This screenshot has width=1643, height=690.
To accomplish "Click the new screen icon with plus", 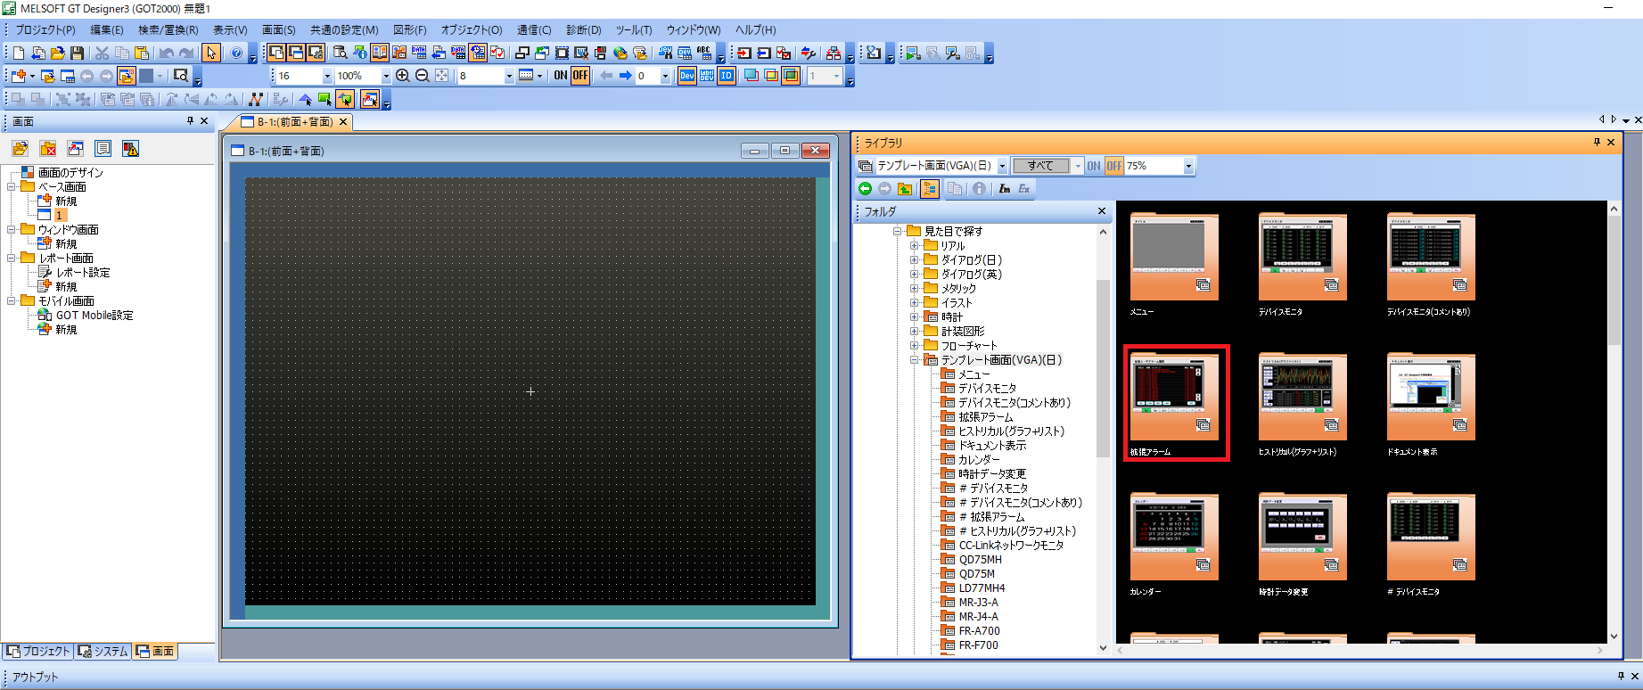I will click(19, 76).
